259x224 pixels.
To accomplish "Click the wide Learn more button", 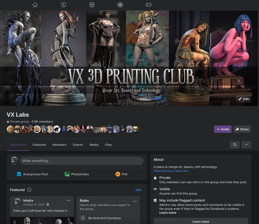I will coord(201,221).
